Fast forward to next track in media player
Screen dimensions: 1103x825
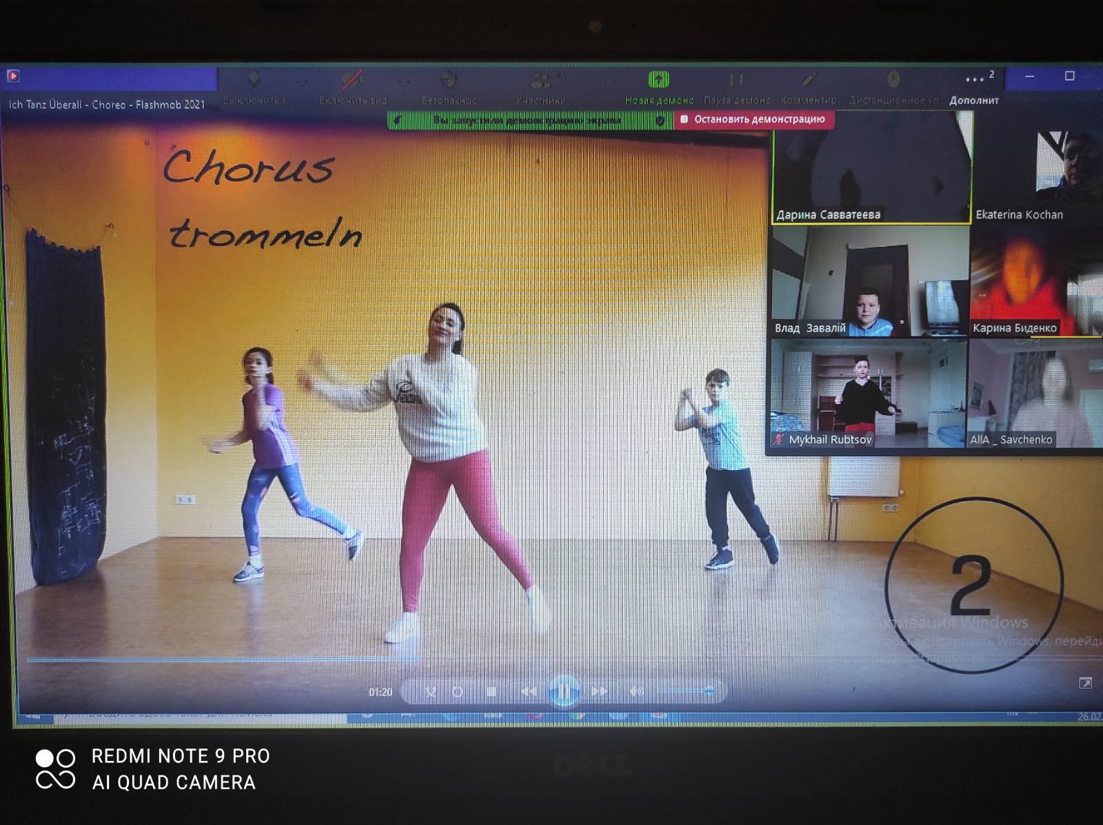tap(599, 691)
